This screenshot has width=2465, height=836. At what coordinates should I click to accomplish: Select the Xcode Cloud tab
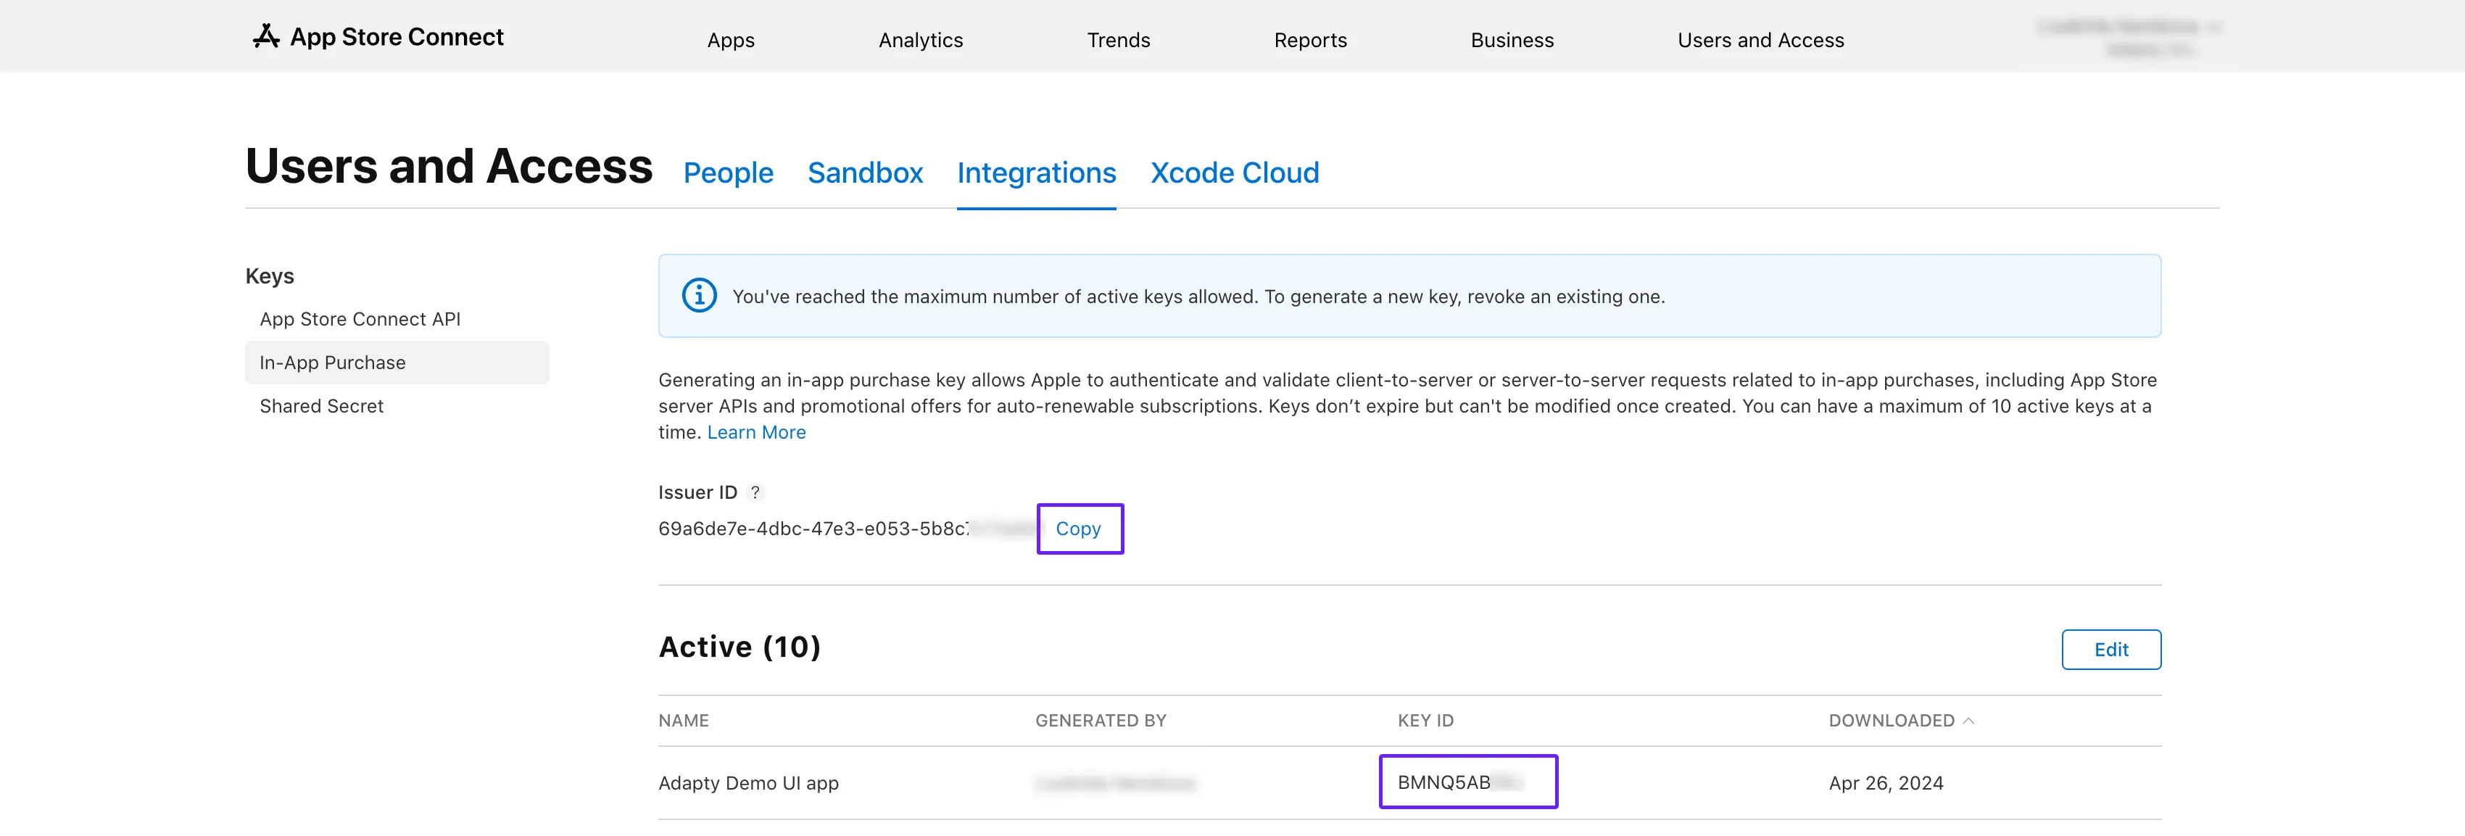pyautogui.click(x=1233, y=173)
